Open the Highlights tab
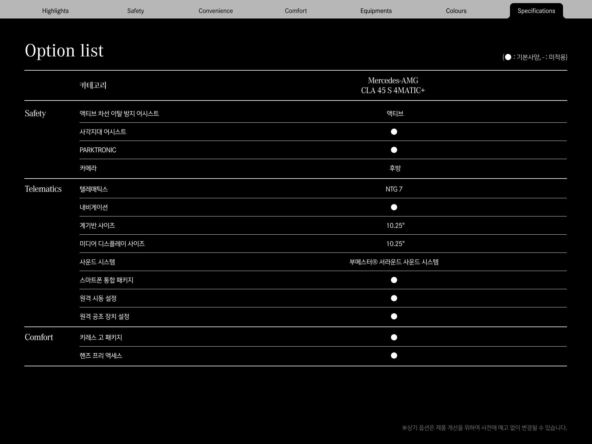The height and width of the screenshot is (444, 592). pos(55,11)
